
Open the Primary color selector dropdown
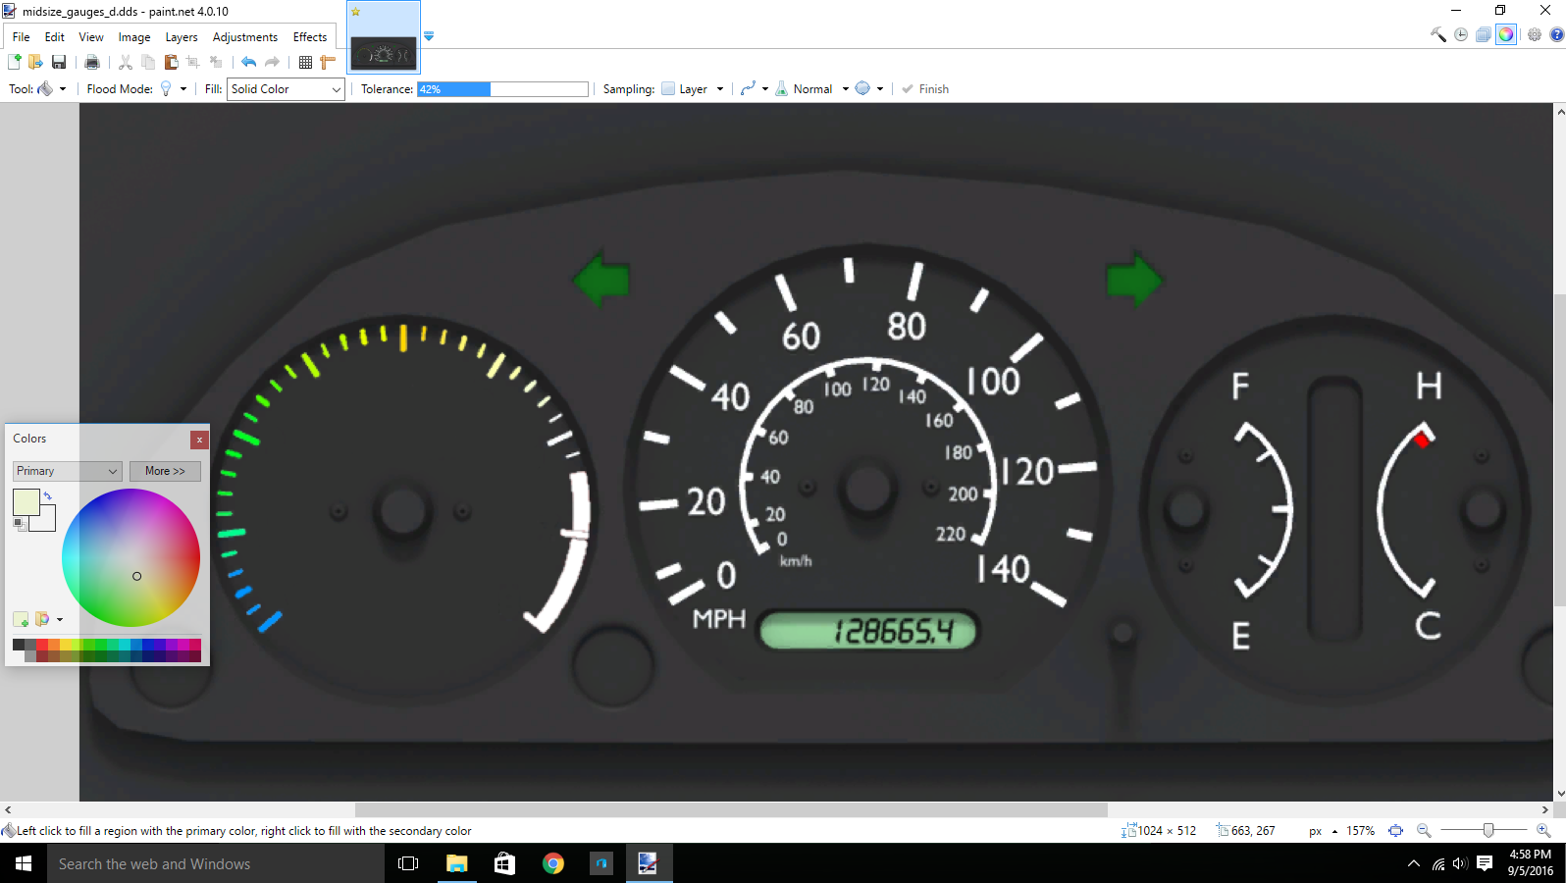(x=68, y=471)
